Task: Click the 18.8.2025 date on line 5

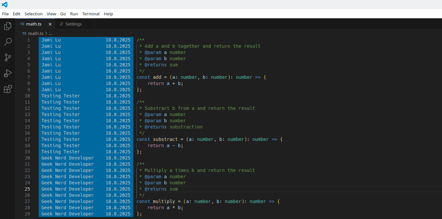Action: pos(118,65)
